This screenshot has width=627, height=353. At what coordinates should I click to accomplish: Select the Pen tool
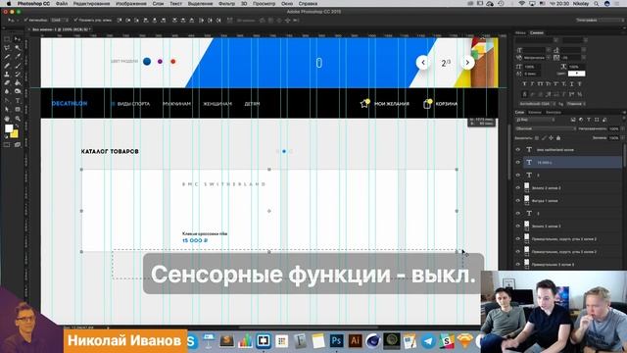tap(7, 100)
